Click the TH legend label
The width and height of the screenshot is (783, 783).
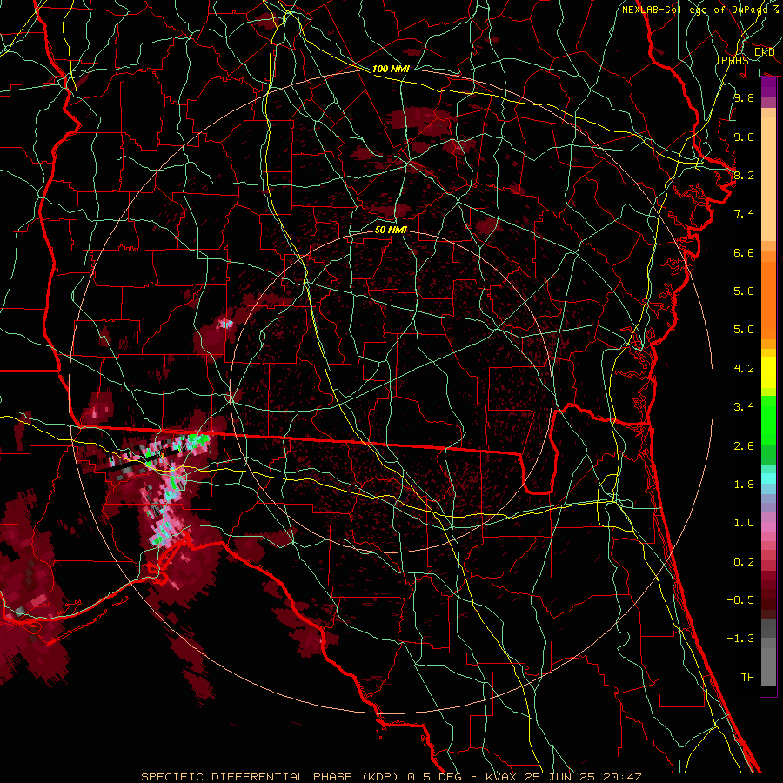click(x=747, y=678)
